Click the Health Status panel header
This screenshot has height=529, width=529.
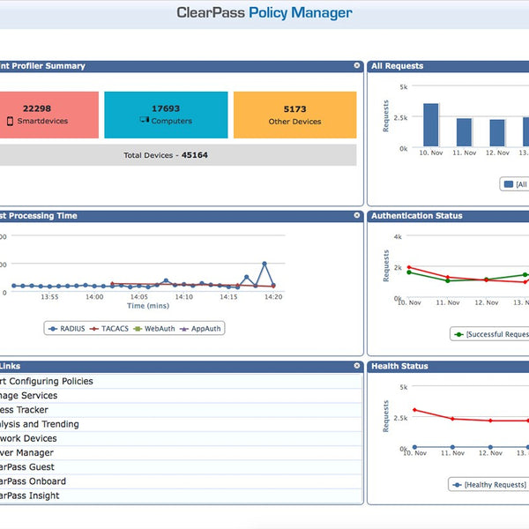(448, 367)
